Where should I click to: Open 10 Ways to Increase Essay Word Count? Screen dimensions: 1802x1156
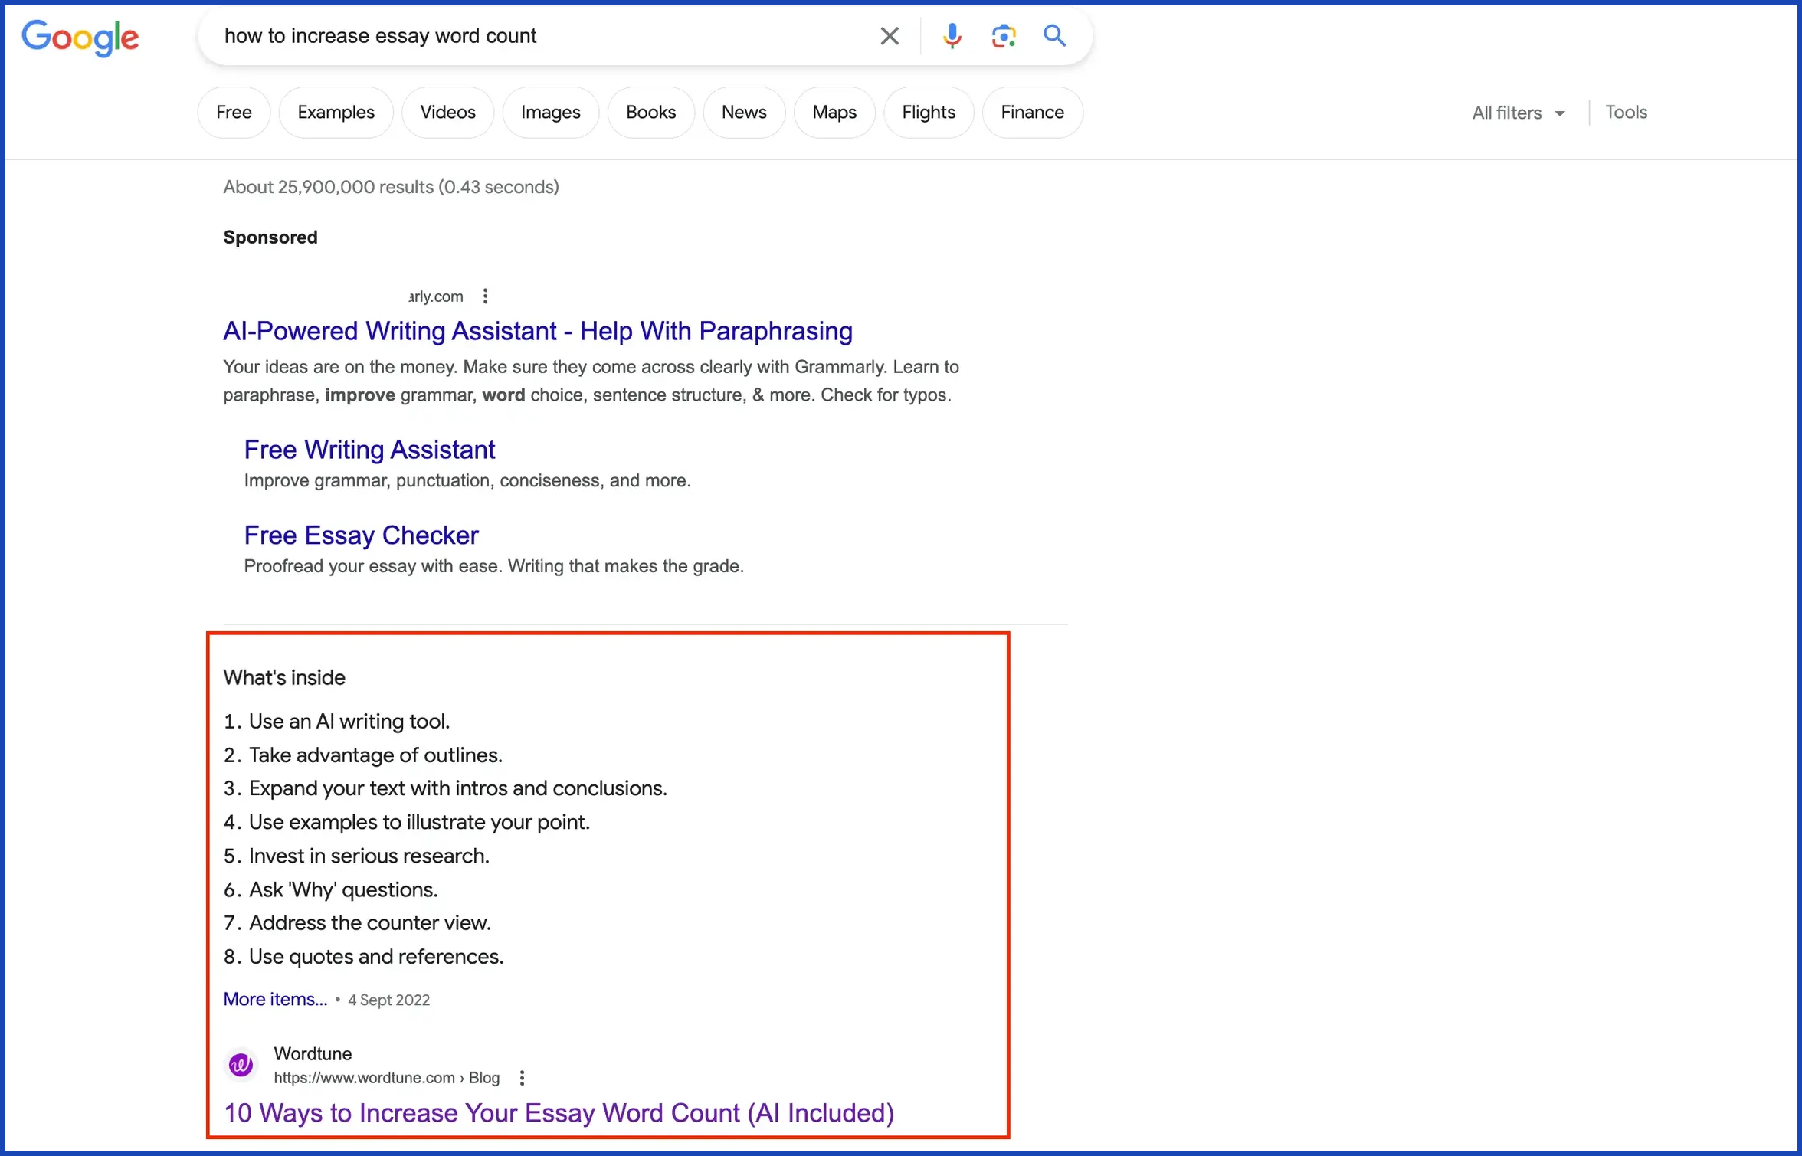[x=559, y=1113]
